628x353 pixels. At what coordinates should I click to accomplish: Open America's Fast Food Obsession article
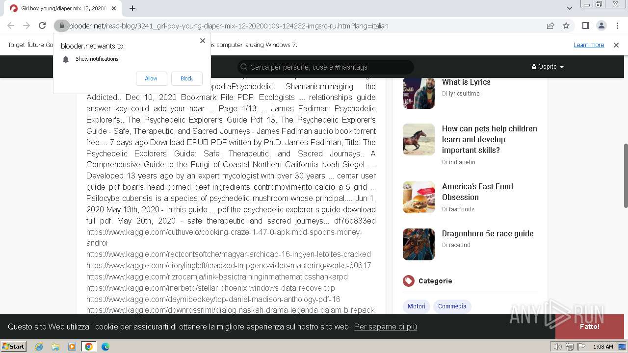tap(477, 192)
